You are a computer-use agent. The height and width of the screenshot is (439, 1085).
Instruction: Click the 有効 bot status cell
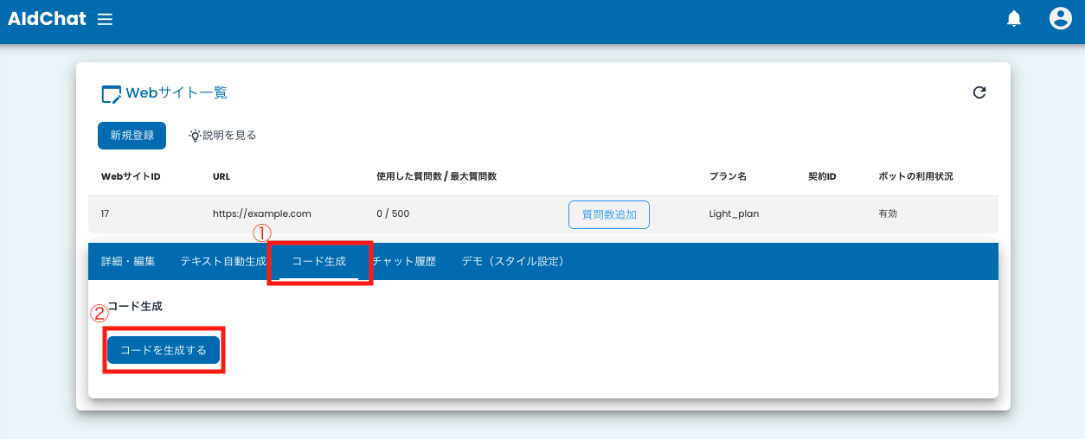[888, 213]
